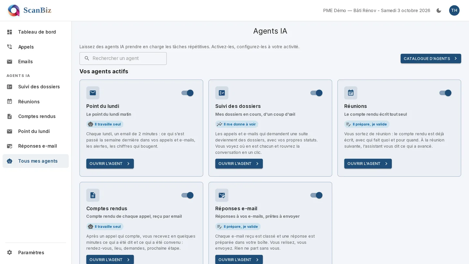Screen dimensions: 469x264
Task: Click the search magnifier icon
Action: point(87,58)
